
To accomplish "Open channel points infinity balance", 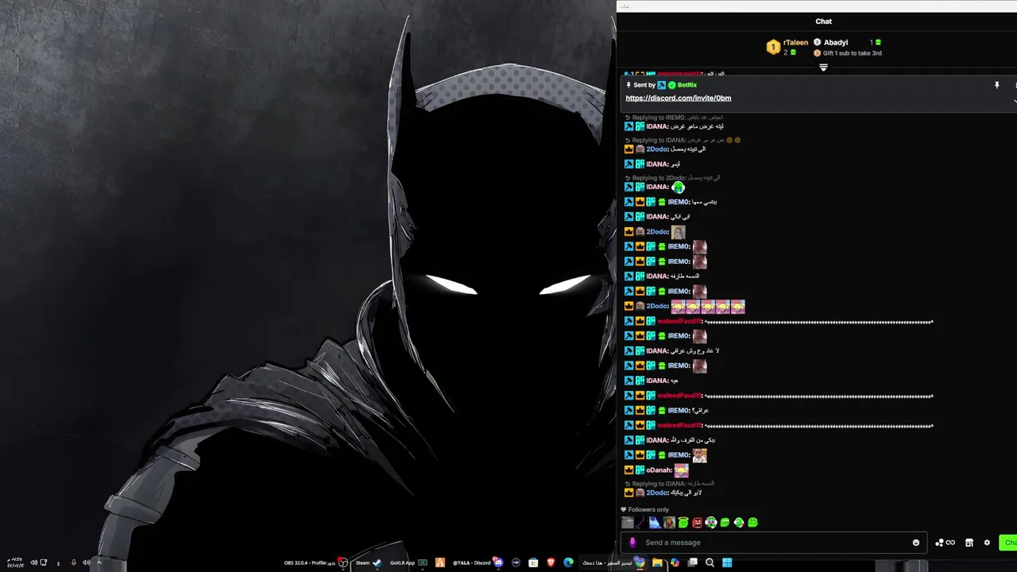I will (x=945, y=543).
